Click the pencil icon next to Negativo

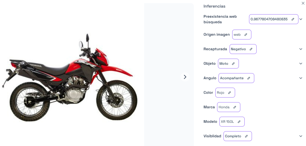pyautogui.click(x=251, y=49)
